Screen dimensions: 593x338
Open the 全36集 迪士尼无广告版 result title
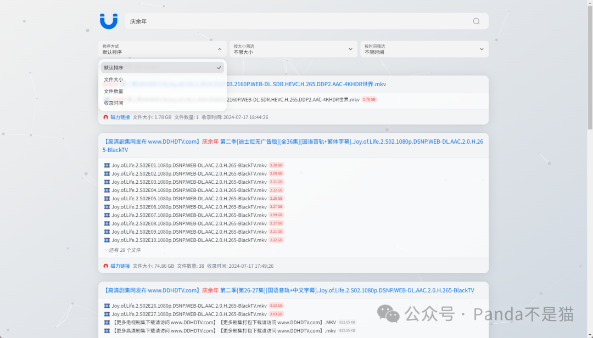(x=293, y=145)
